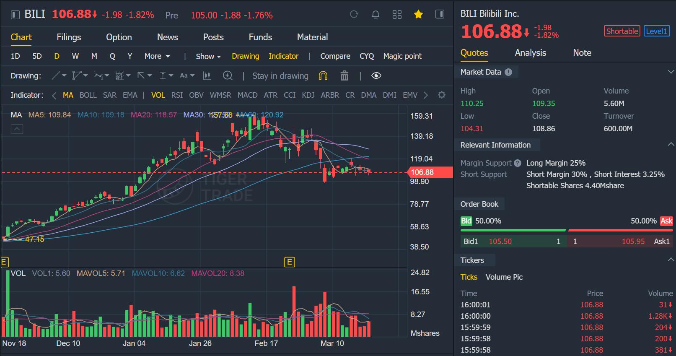Delete all drawings with trash icon
This screenshot has width=676, height=356.
344,75
